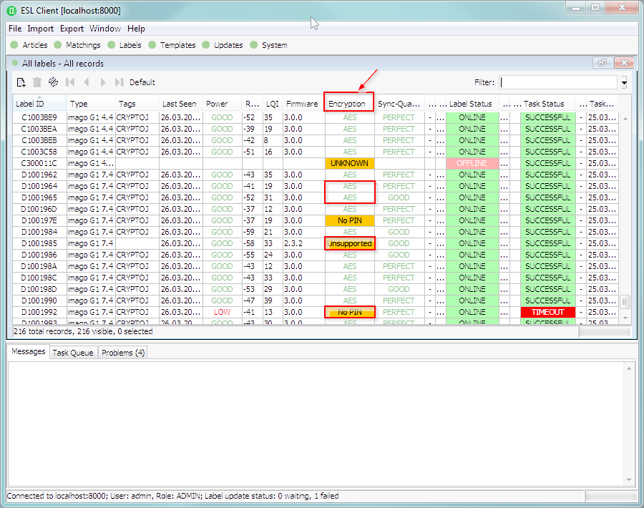
Task: Select label ID D100198A
Action: coord(39,266)
